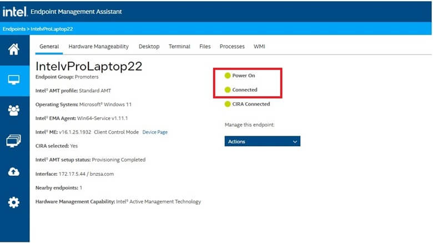Open the Device Page link
Screen dimensions: 433x243
tap(155, 132)
